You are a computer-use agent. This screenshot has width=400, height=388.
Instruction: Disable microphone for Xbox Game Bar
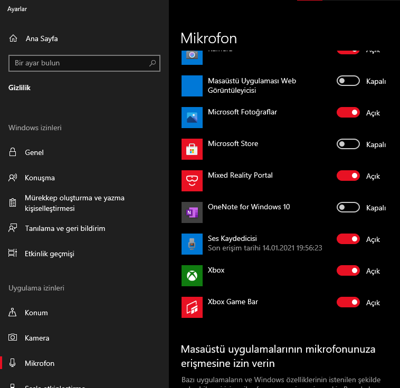tap(348, 303)
